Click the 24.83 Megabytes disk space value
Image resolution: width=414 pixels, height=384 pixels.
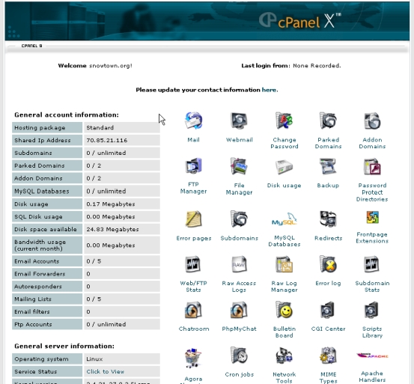(x=112, y=229)
